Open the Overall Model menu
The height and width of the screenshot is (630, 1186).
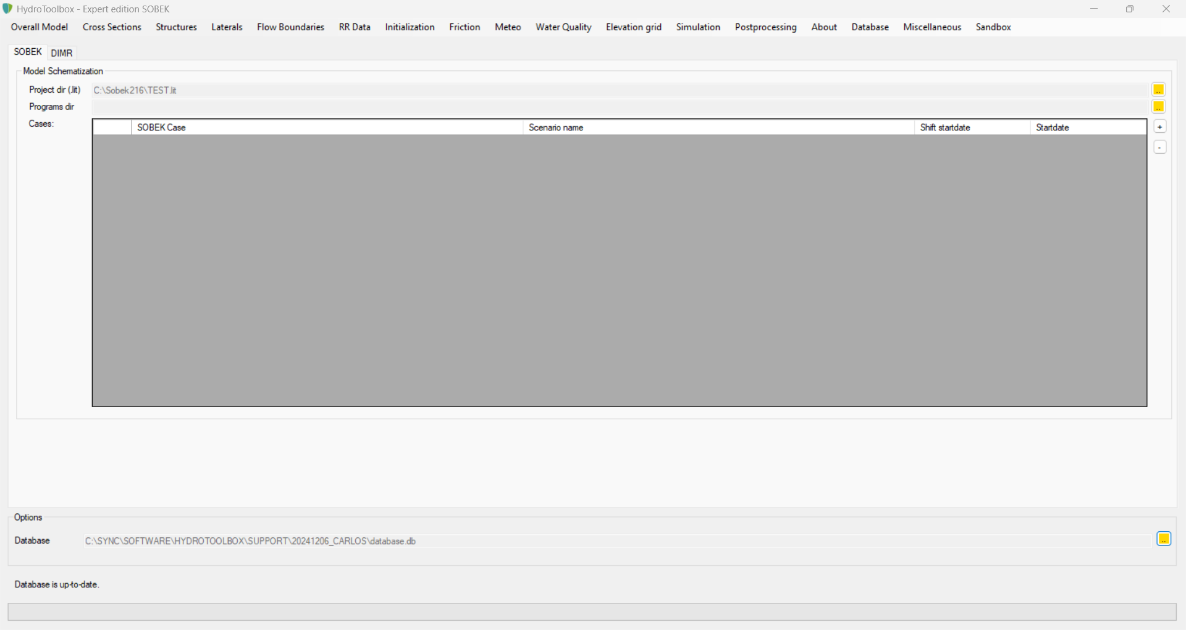40,27
